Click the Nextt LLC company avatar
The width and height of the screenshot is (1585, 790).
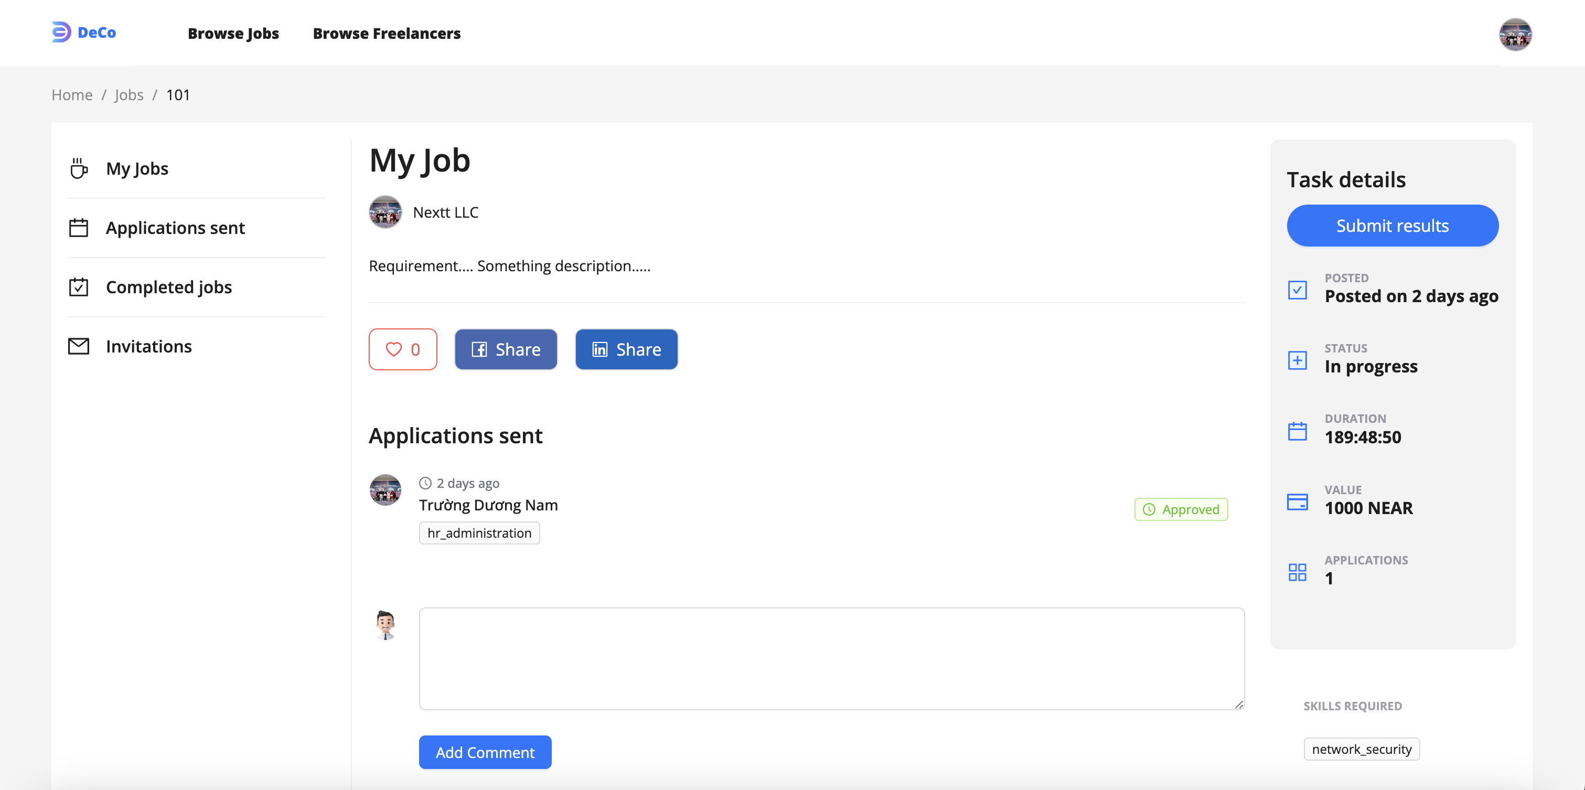coord(385,212)
